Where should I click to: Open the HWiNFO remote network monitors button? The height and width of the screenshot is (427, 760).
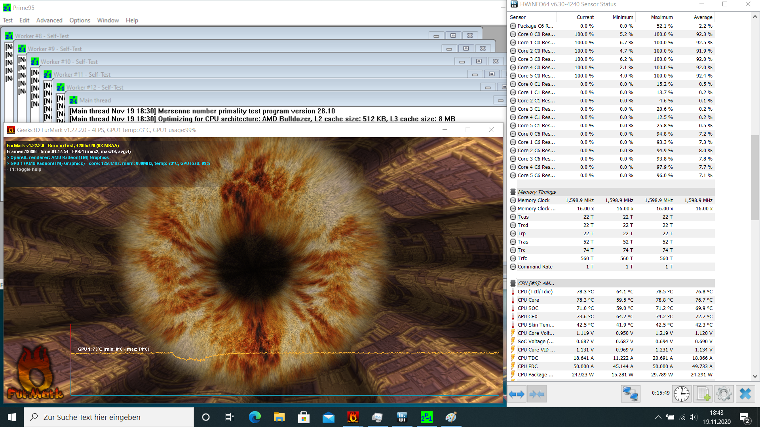631,394
